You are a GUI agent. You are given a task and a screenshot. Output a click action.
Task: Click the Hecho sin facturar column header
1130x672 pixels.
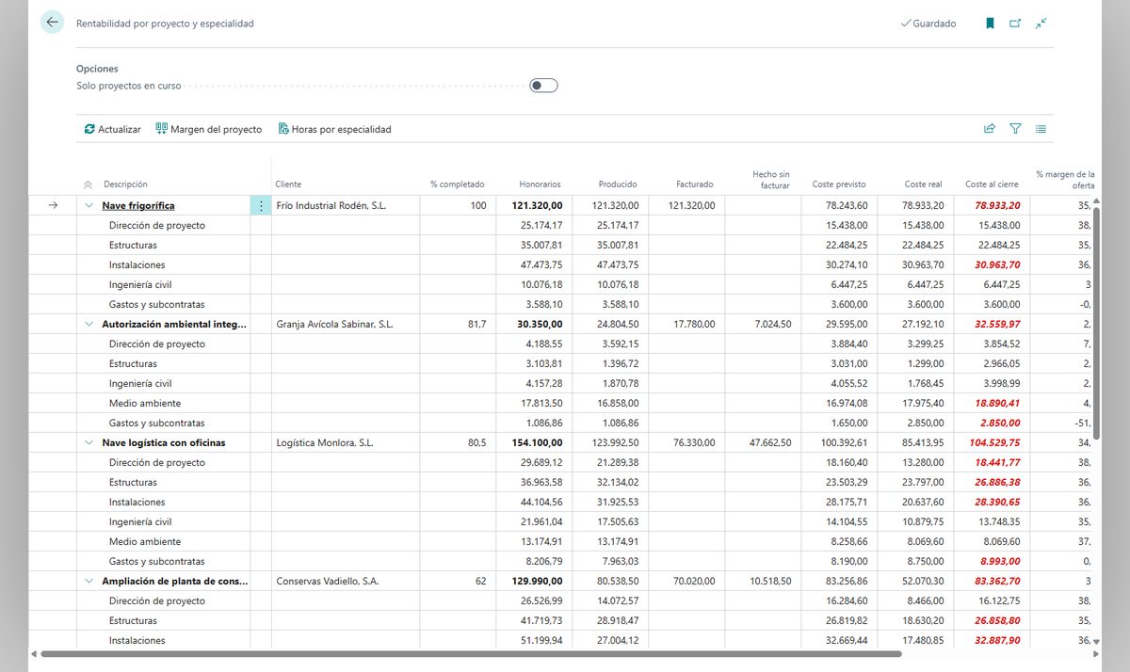point(771,180)
